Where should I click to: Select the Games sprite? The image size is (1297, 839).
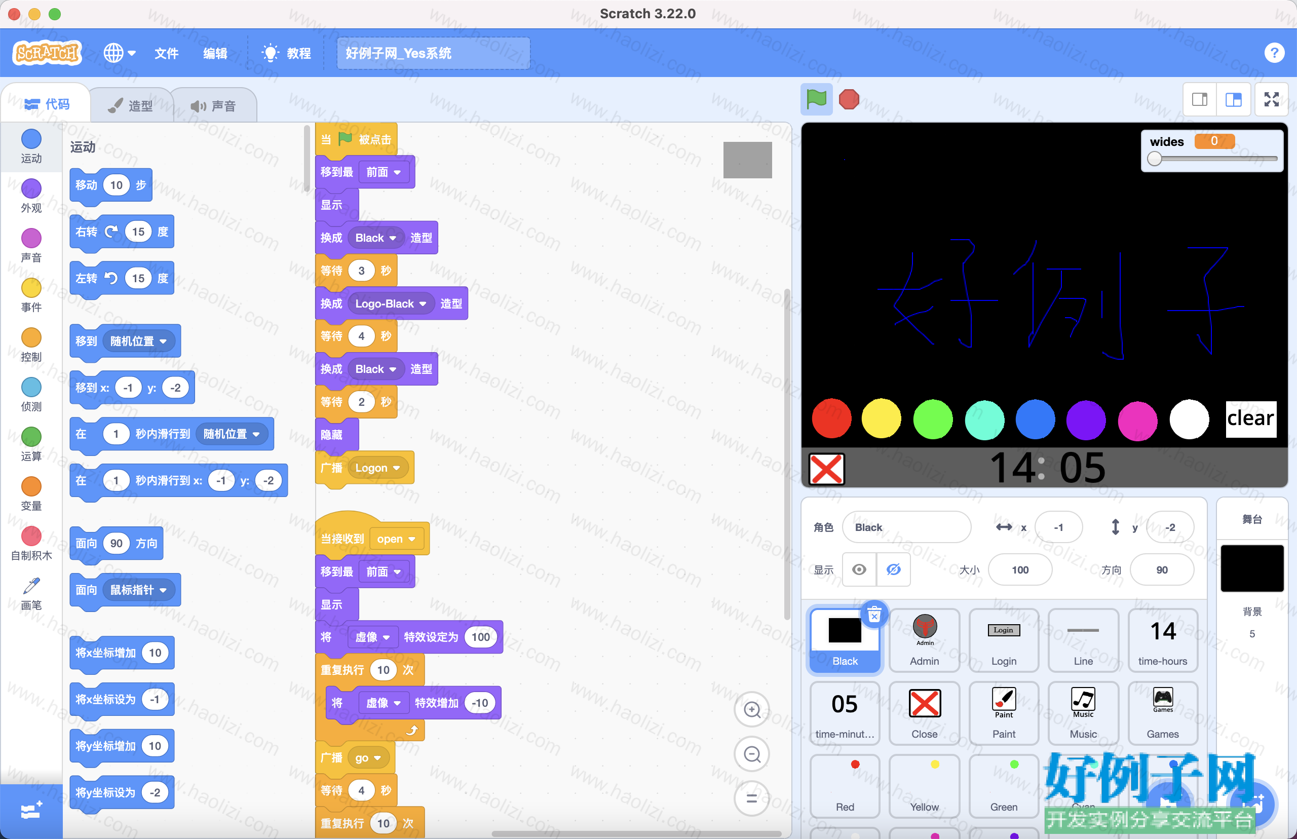[x=1162, y=713]
